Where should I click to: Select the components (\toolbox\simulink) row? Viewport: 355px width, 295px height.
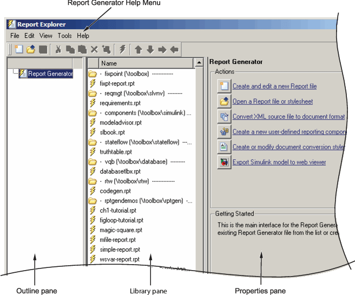tap(140, 113)
